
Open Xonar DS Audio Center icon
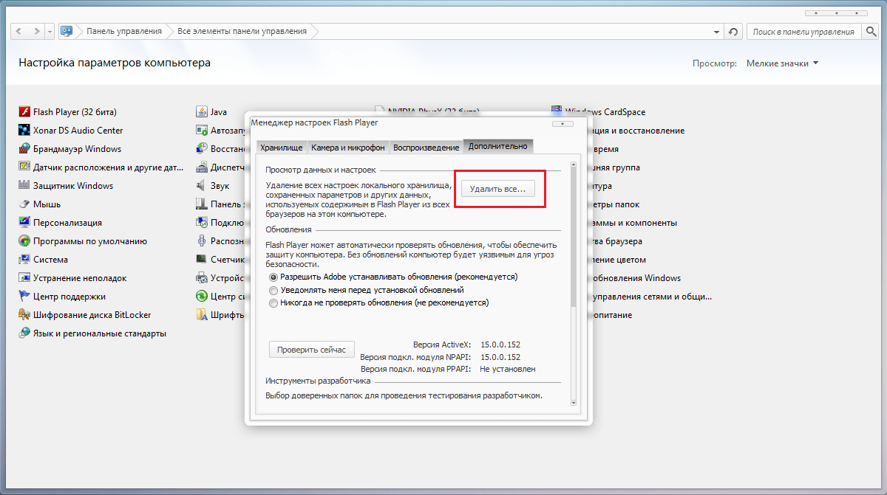[24, 131]
